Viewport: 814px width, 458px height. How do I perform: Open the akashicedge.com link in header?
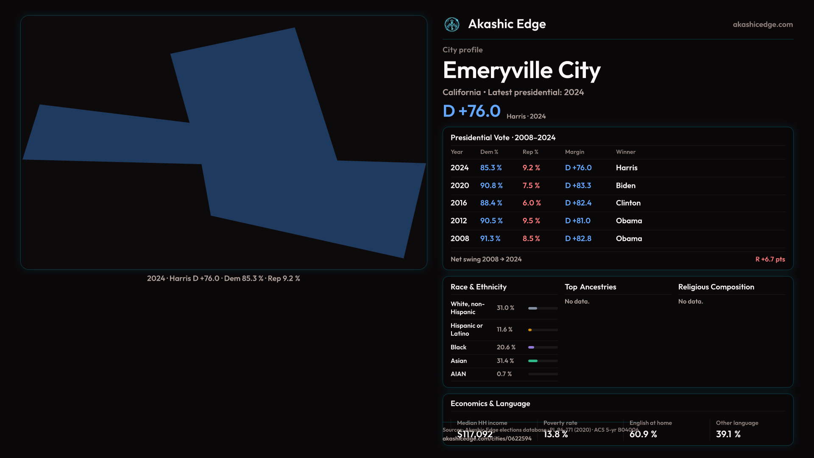(x=762, y=25)
